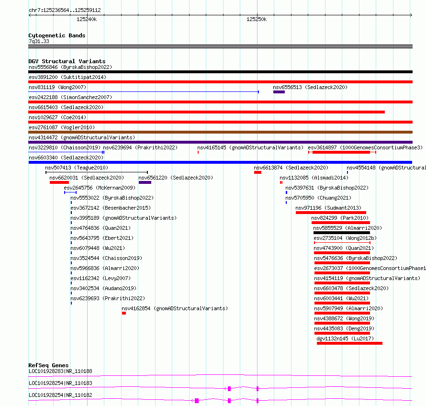This screenshot has height=406, width=426.
Task: Open esv2645756 (McKernan2009) label
Action: point(100,188)
